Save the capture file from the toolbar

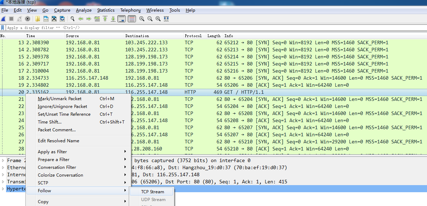point(46,19)
